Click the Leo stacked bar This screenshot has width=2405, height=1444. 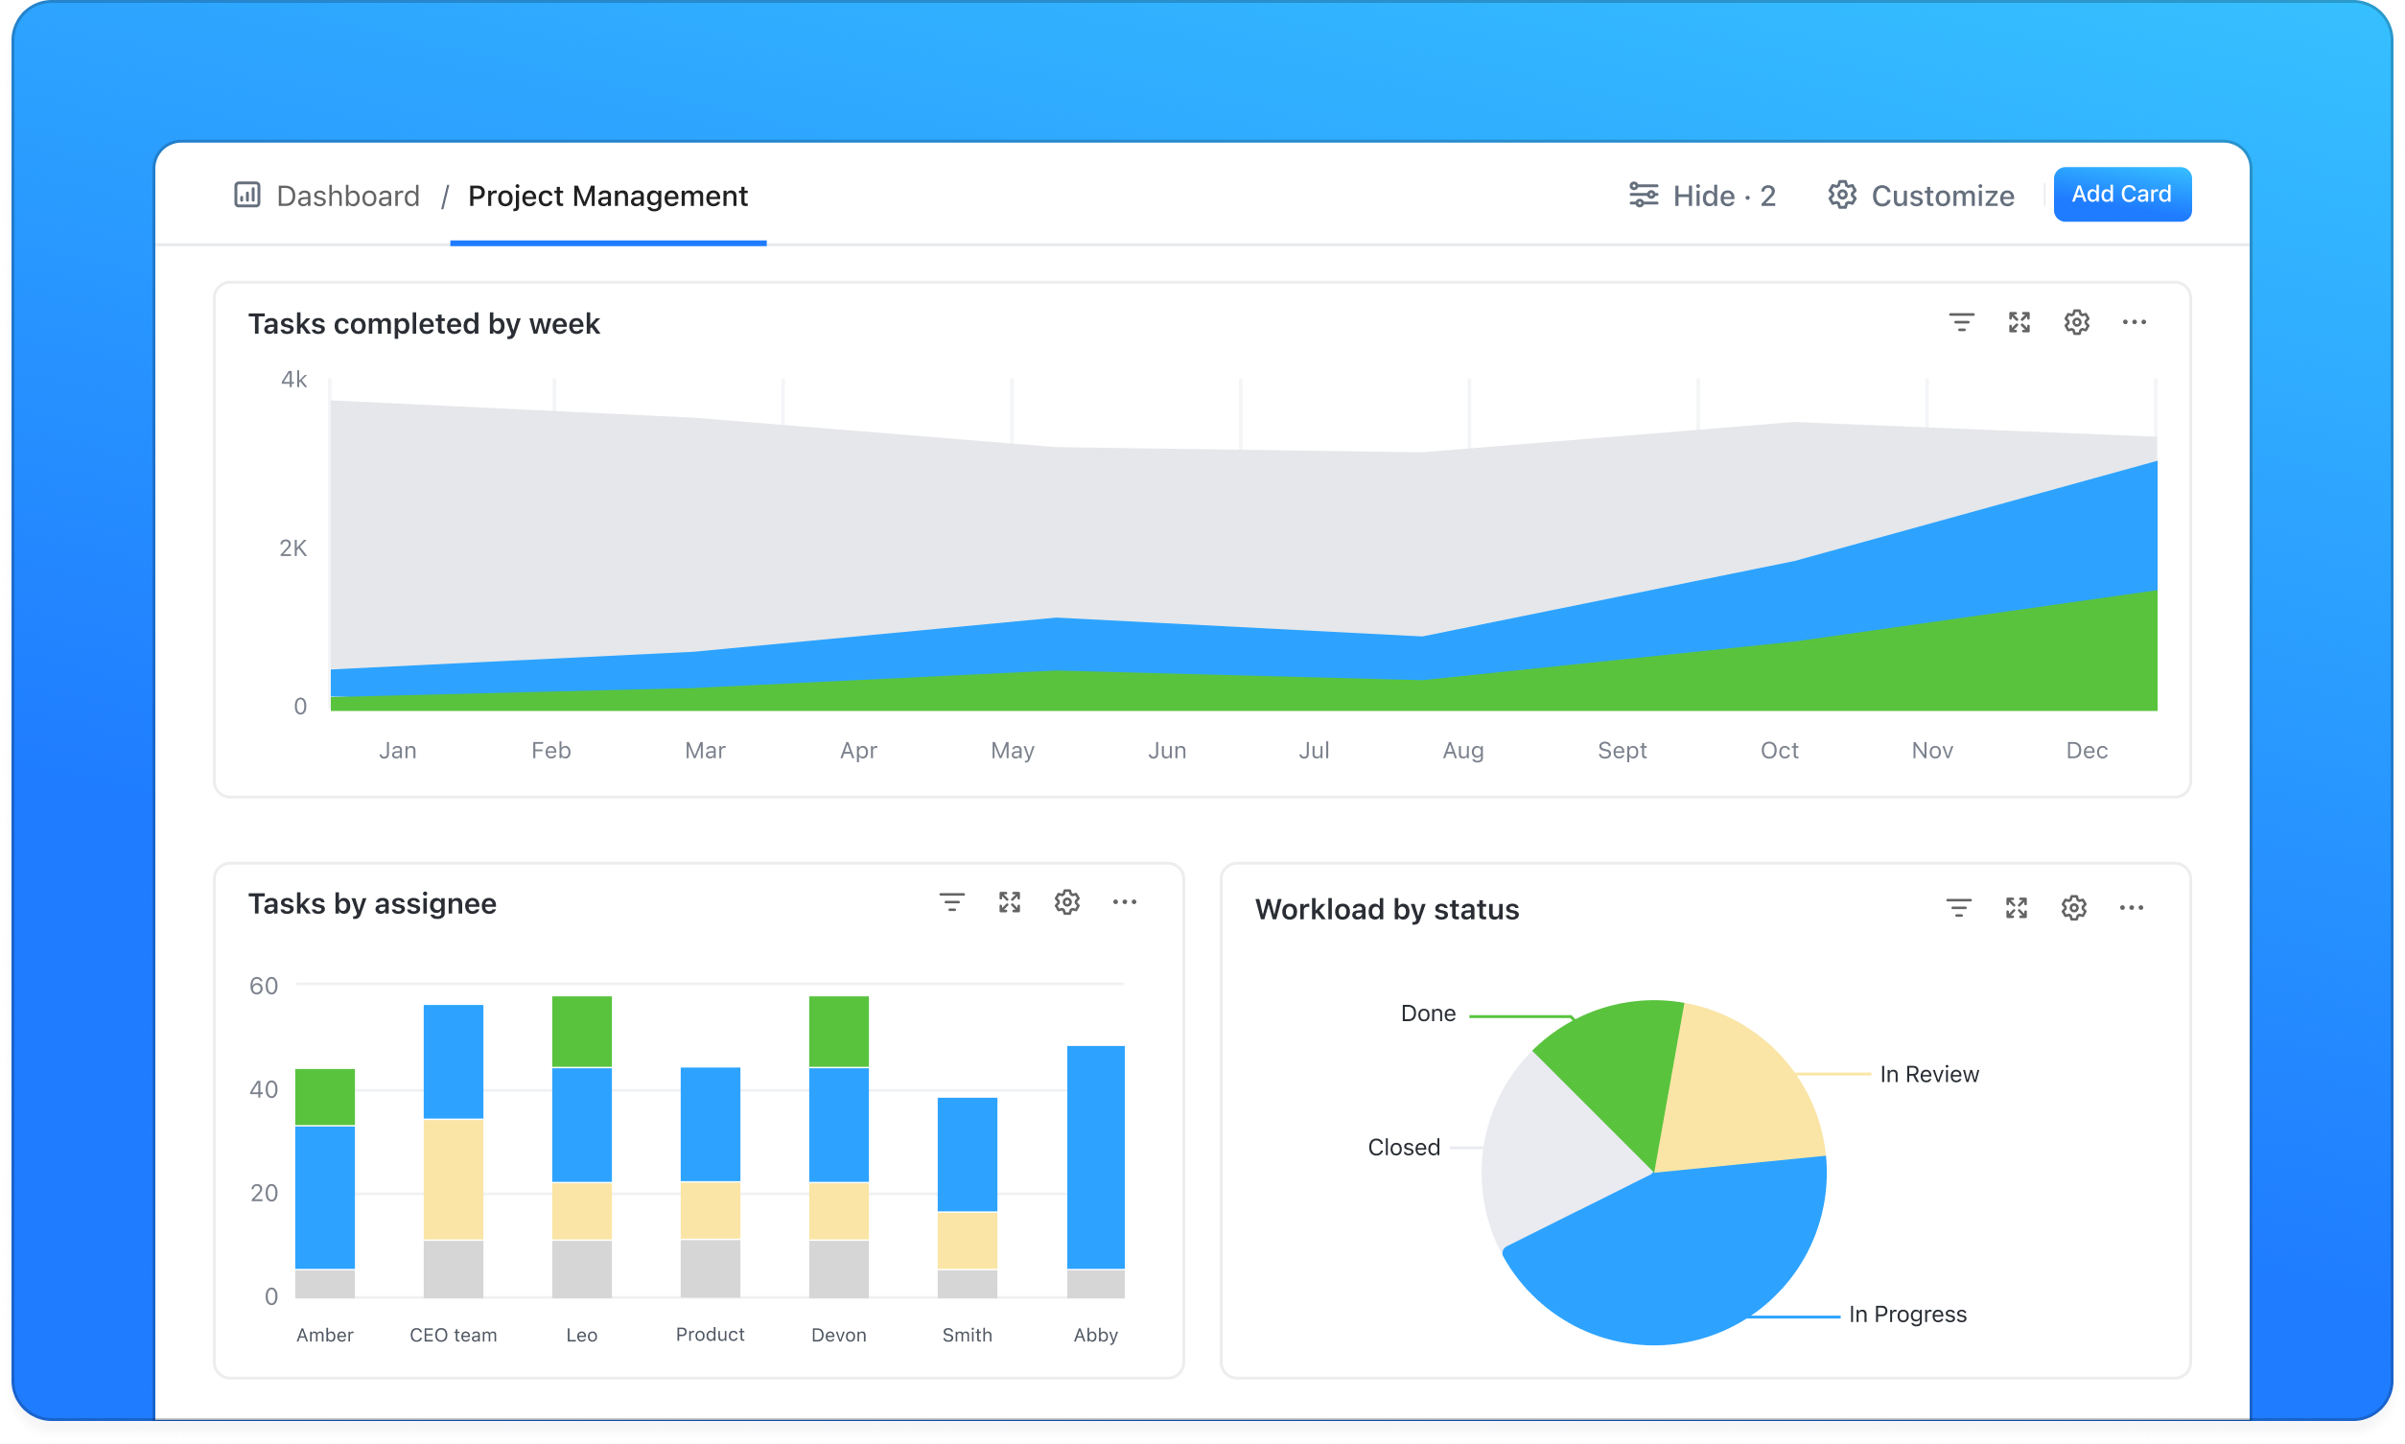tap(581, 1146)
